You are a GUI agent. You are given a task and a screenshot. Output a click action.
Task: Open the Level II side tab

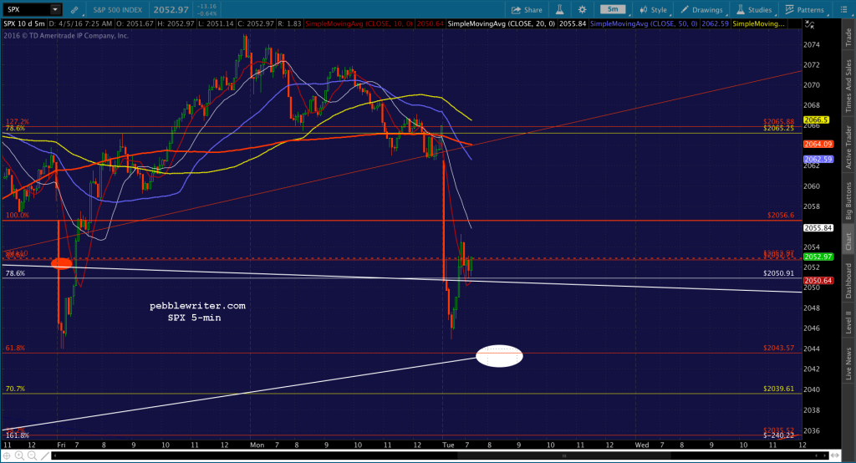tap(848, 322)
